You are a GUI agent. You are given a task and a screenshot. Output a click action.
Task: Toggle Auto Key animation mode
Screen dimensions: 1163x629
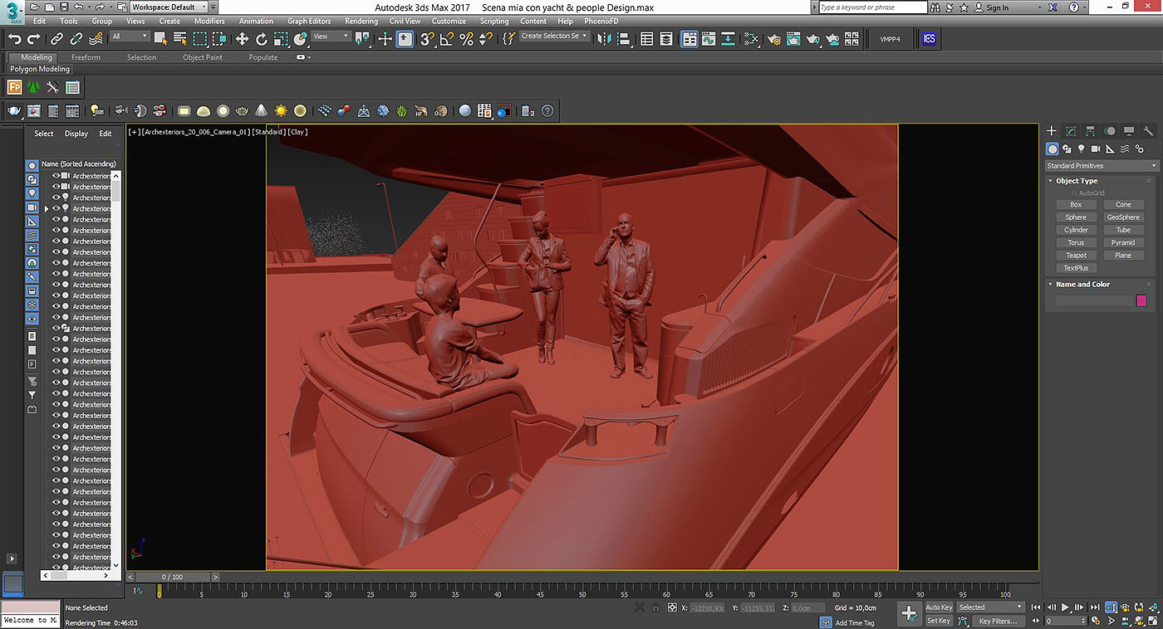(x=939, y=607)
